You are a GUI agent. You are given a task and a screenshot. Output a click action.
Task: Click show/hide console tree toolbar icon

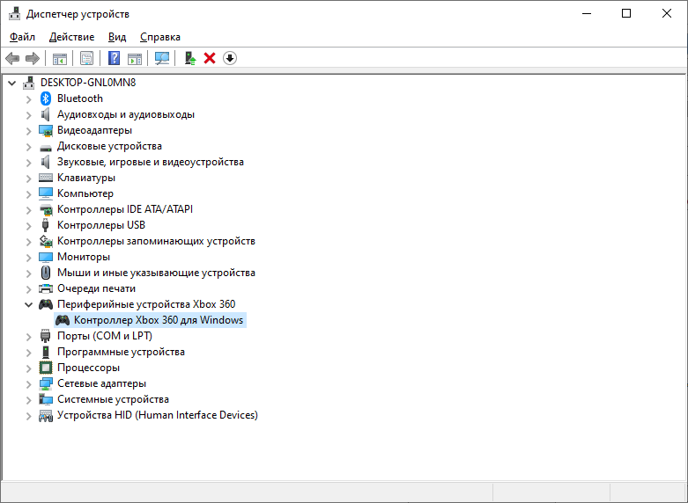(60, 58)
